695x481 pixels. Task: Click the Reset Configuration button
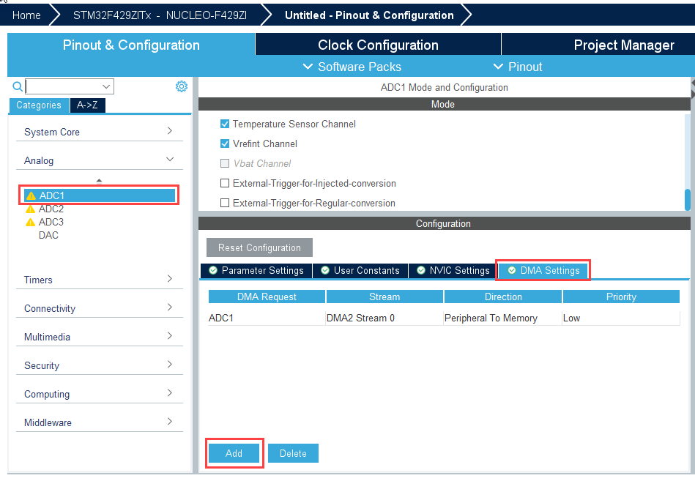[x=259, y=247]
